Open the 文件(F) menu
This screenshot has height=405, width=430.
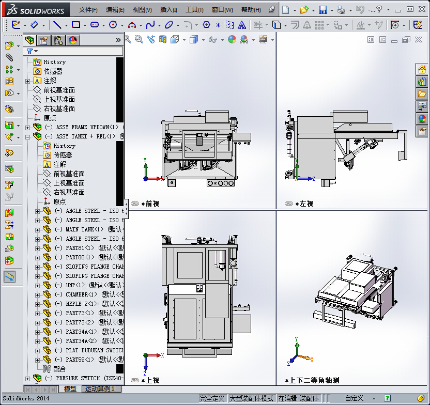[88, 10]
